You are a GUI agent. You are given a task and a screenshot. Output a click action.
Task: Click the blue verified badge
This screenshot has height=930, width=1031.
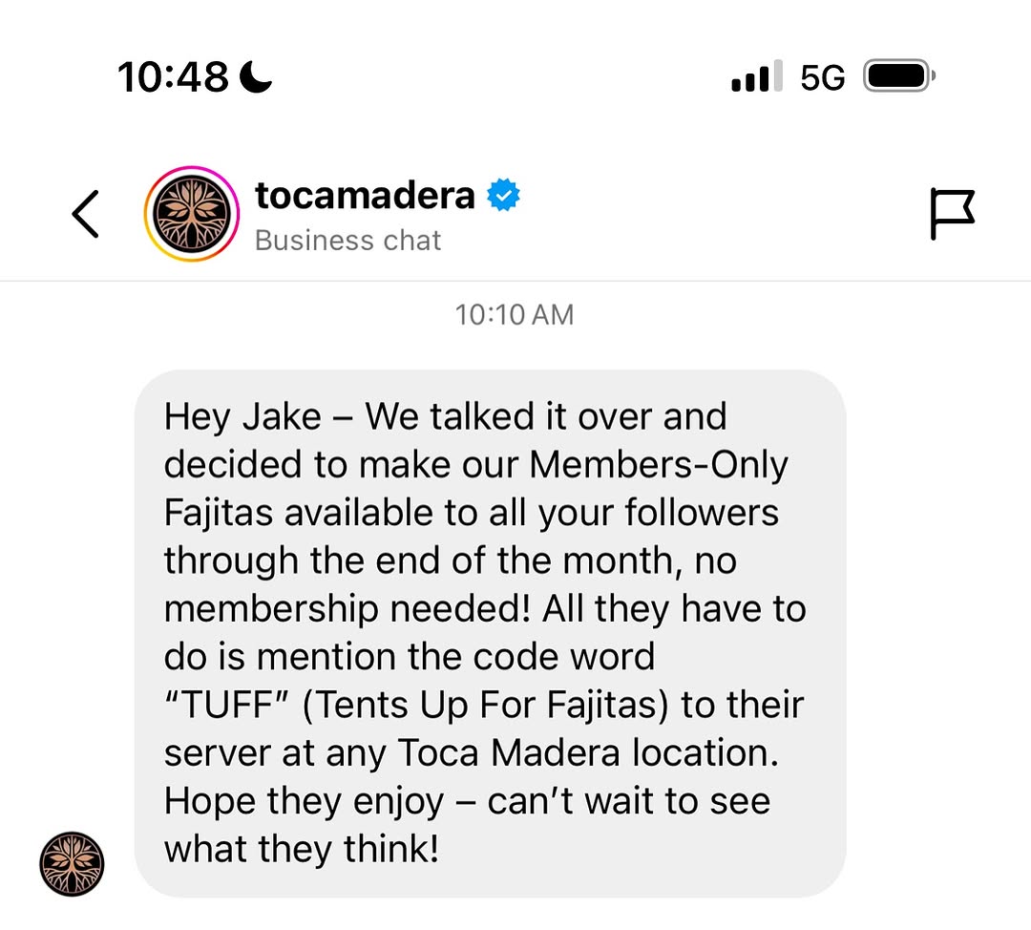pyautogui.click(x=503, y=195)
